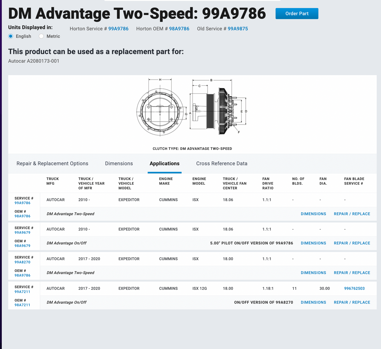Click DIMENSIONS link in the 99A9679 row
The height and width of the screenshot is (349, 381).
pos(313,243)
